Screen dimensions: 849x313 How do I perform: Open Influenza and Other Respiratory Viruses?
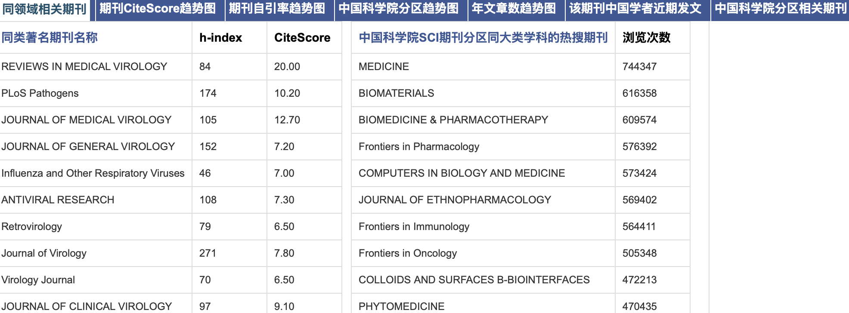pos(93,173)
